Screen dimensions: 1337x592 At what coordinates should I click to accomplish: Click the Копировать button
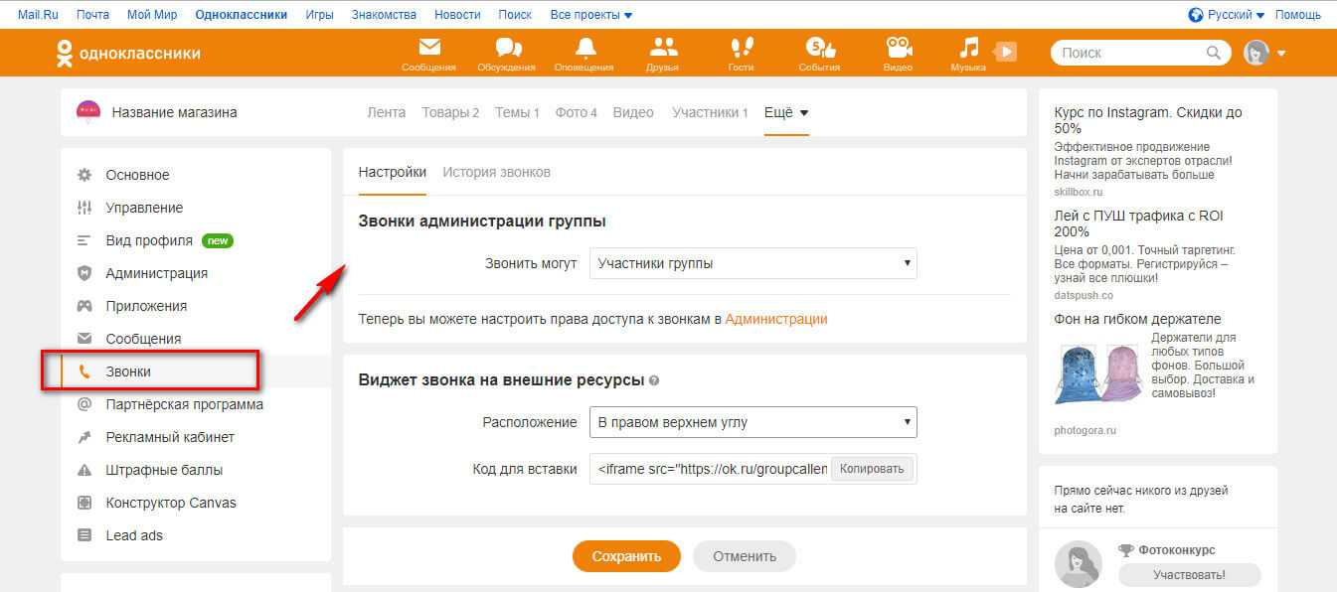[x=872, y=469]
